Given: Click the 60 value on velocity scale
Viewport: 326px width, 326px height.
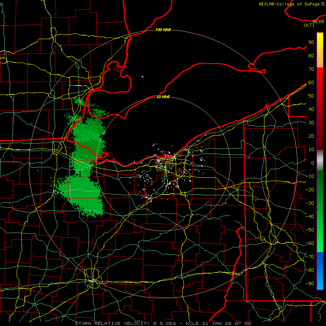Looking at the screenshot, I should (311, 82).
